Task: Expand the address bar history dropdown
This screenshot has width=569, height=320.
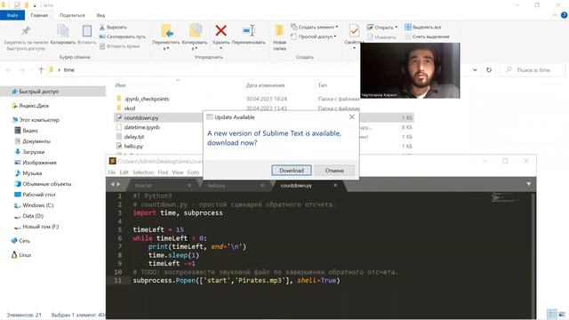Action: (475, 70)
